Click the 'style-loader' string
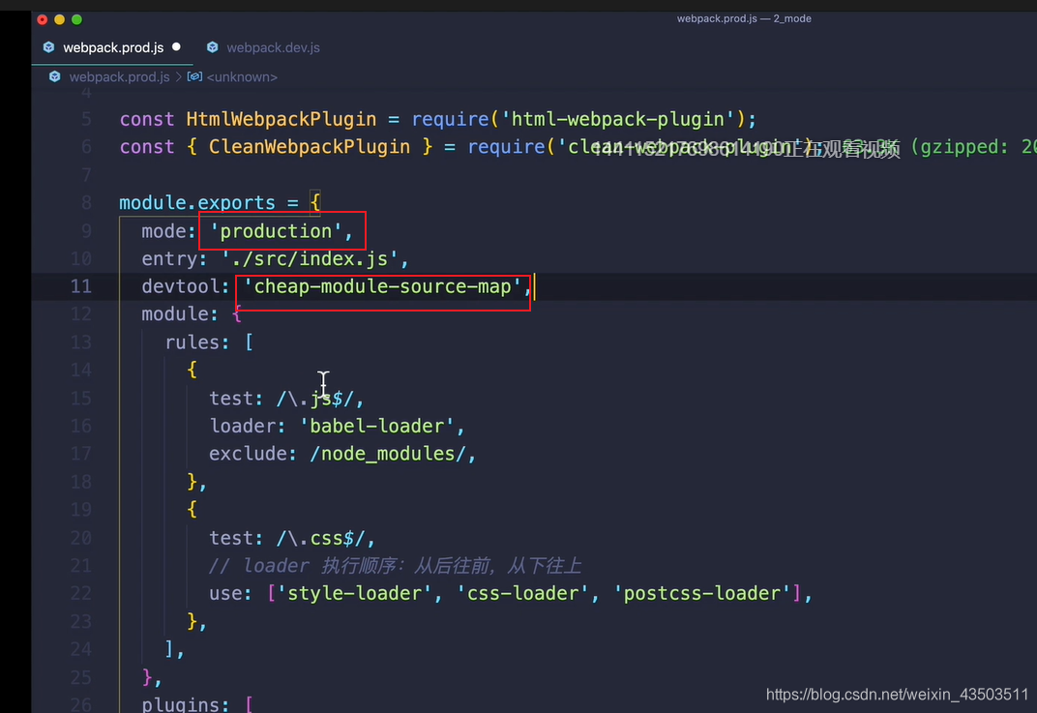1037x713 pixels. (x=354, y=593)
